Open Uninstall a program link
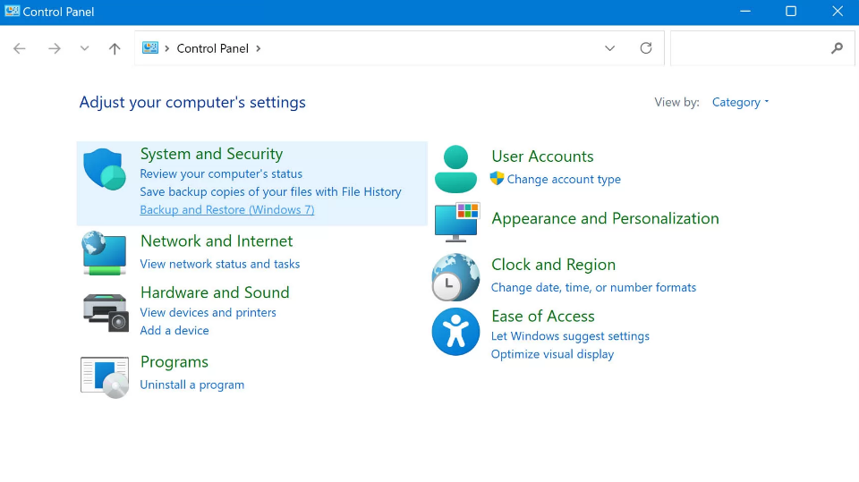859x482 pixels. (192, 385)
